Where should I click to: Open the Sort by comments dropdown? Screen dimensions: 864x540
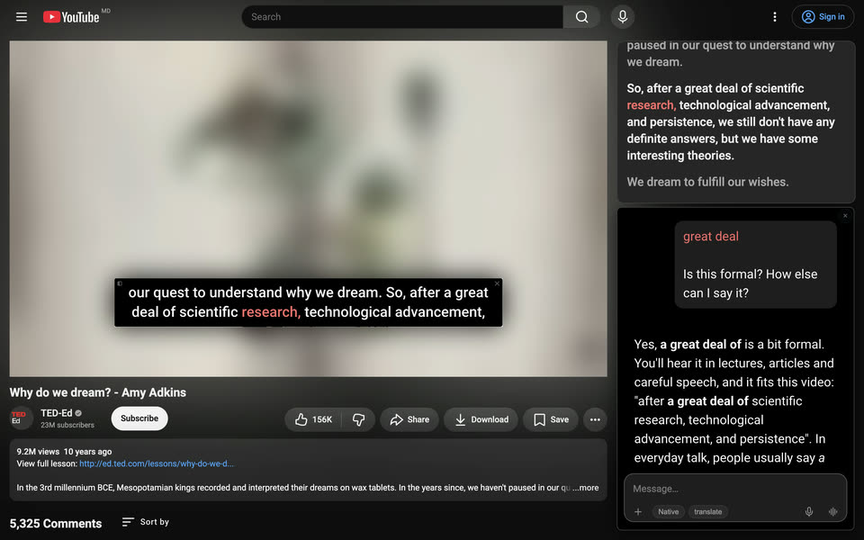click(146, 522)
